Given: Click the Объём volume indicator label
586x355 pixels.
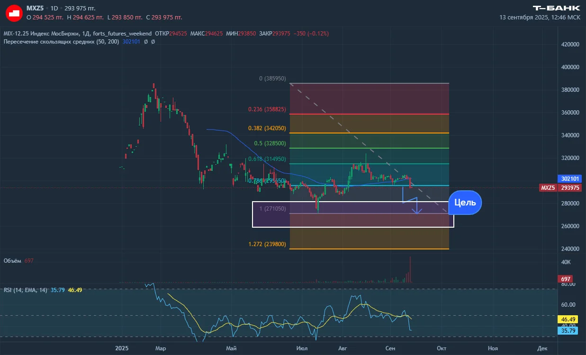Looking at the screenshot, I should (x=13, y=261).
